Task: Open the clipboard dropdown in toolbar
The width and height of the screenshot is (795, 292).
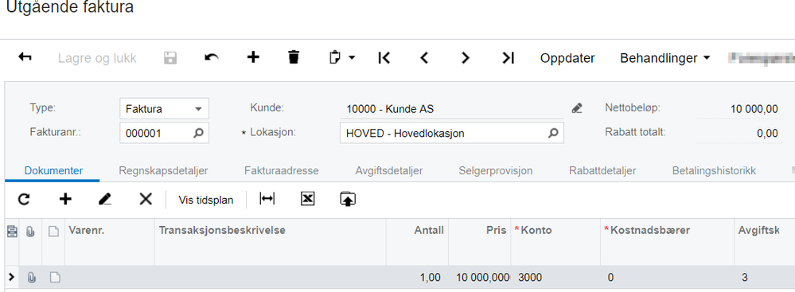Action: click(x=342, y=58)
